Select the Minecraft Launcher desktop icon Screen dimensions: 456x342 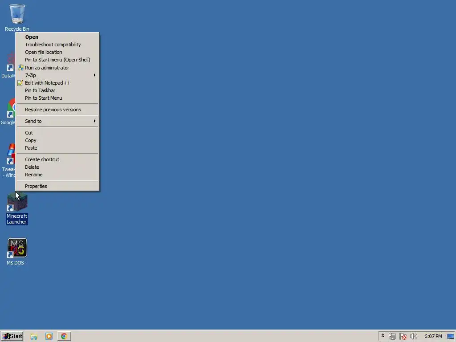pyautogui.click(x=17, y=208)
